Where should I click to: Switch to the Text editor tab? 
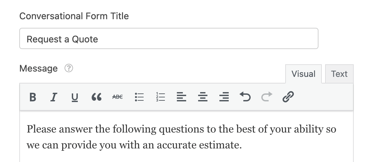point(339,74)
